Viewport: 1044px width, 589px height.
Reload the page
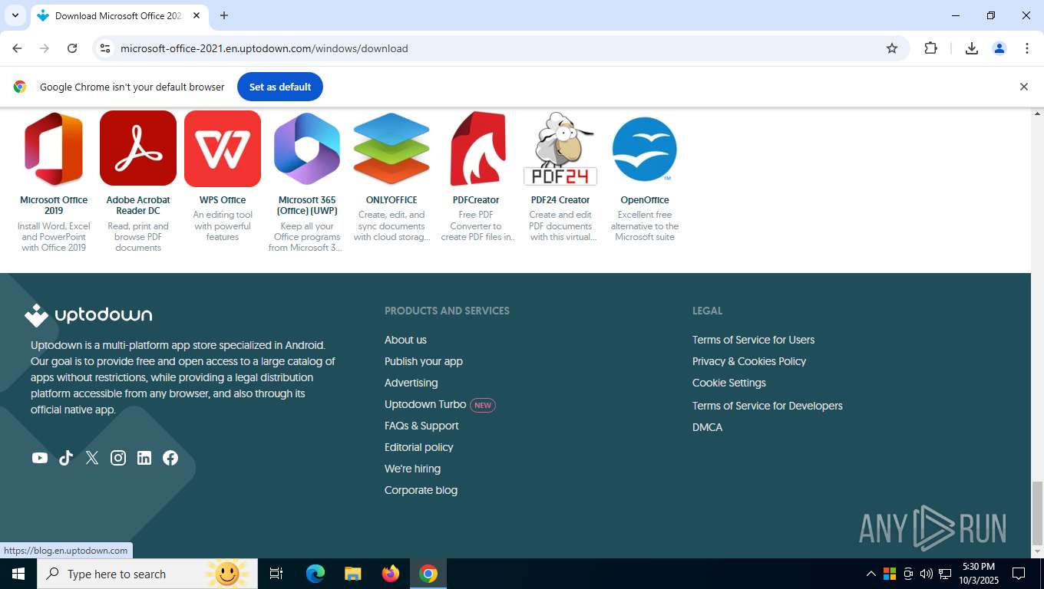72,48
